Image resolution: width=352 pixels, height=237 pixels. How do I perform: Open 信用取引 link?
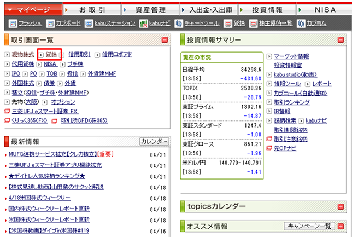point(79,55)
